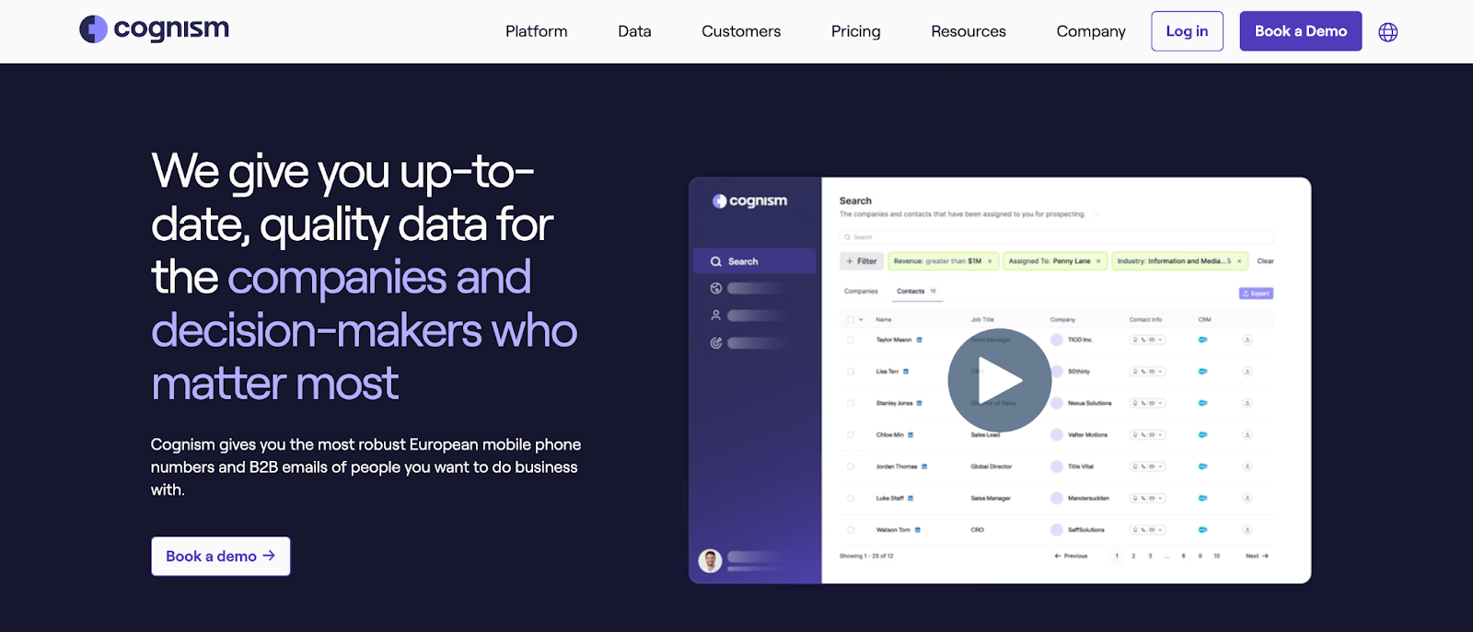Viewport: 1473px width, 632px height.
Task: Click the Cognism logo in the header
Action: click(x=154, y=29)
